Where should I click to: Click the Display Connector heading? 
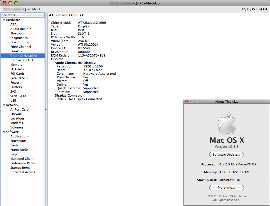[70, 95]
